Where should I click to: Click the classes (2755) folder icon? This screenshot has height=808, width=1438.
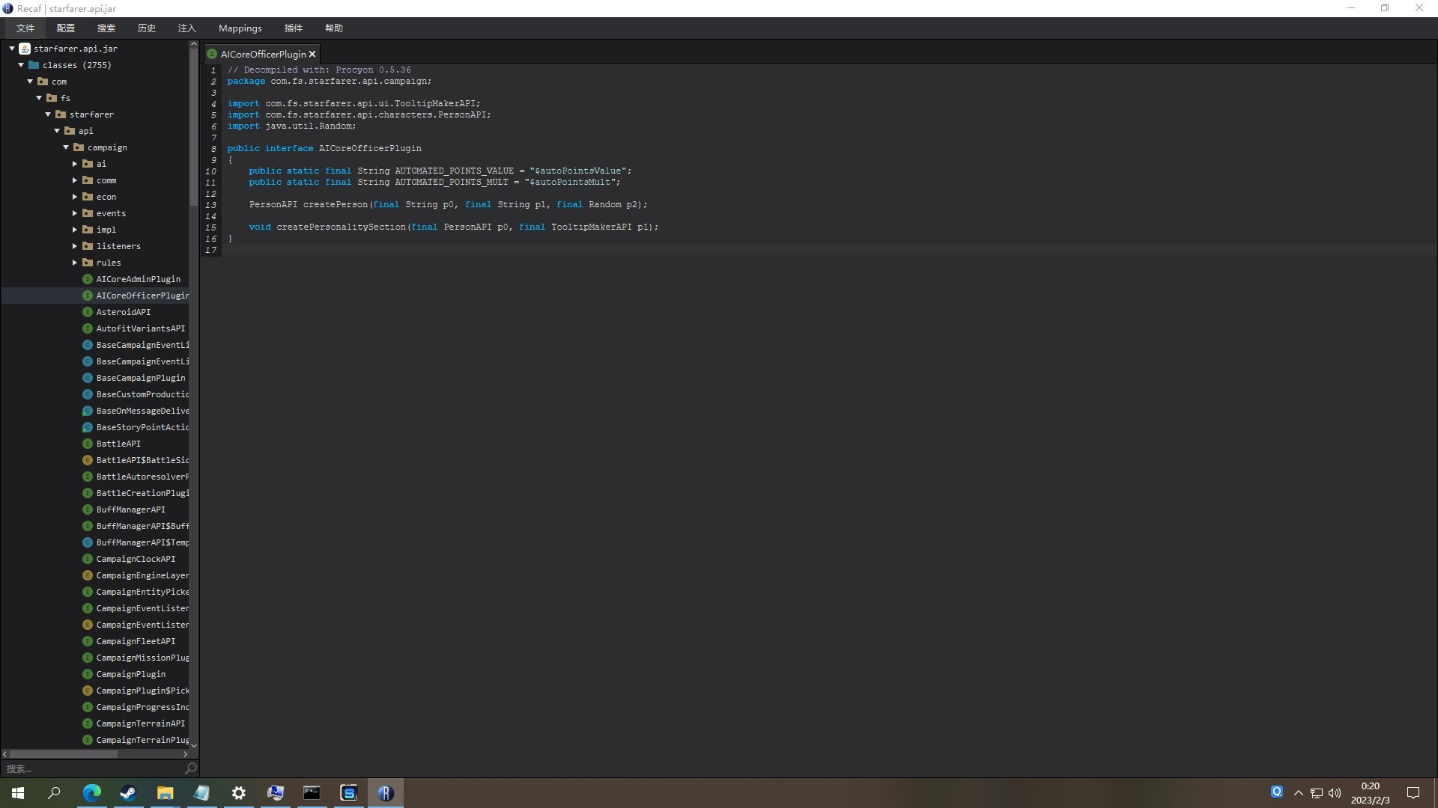click(34, 65)
